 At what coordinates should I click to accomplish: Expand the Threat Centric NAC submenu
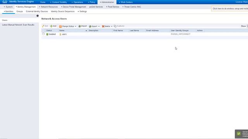coord(132,7)
